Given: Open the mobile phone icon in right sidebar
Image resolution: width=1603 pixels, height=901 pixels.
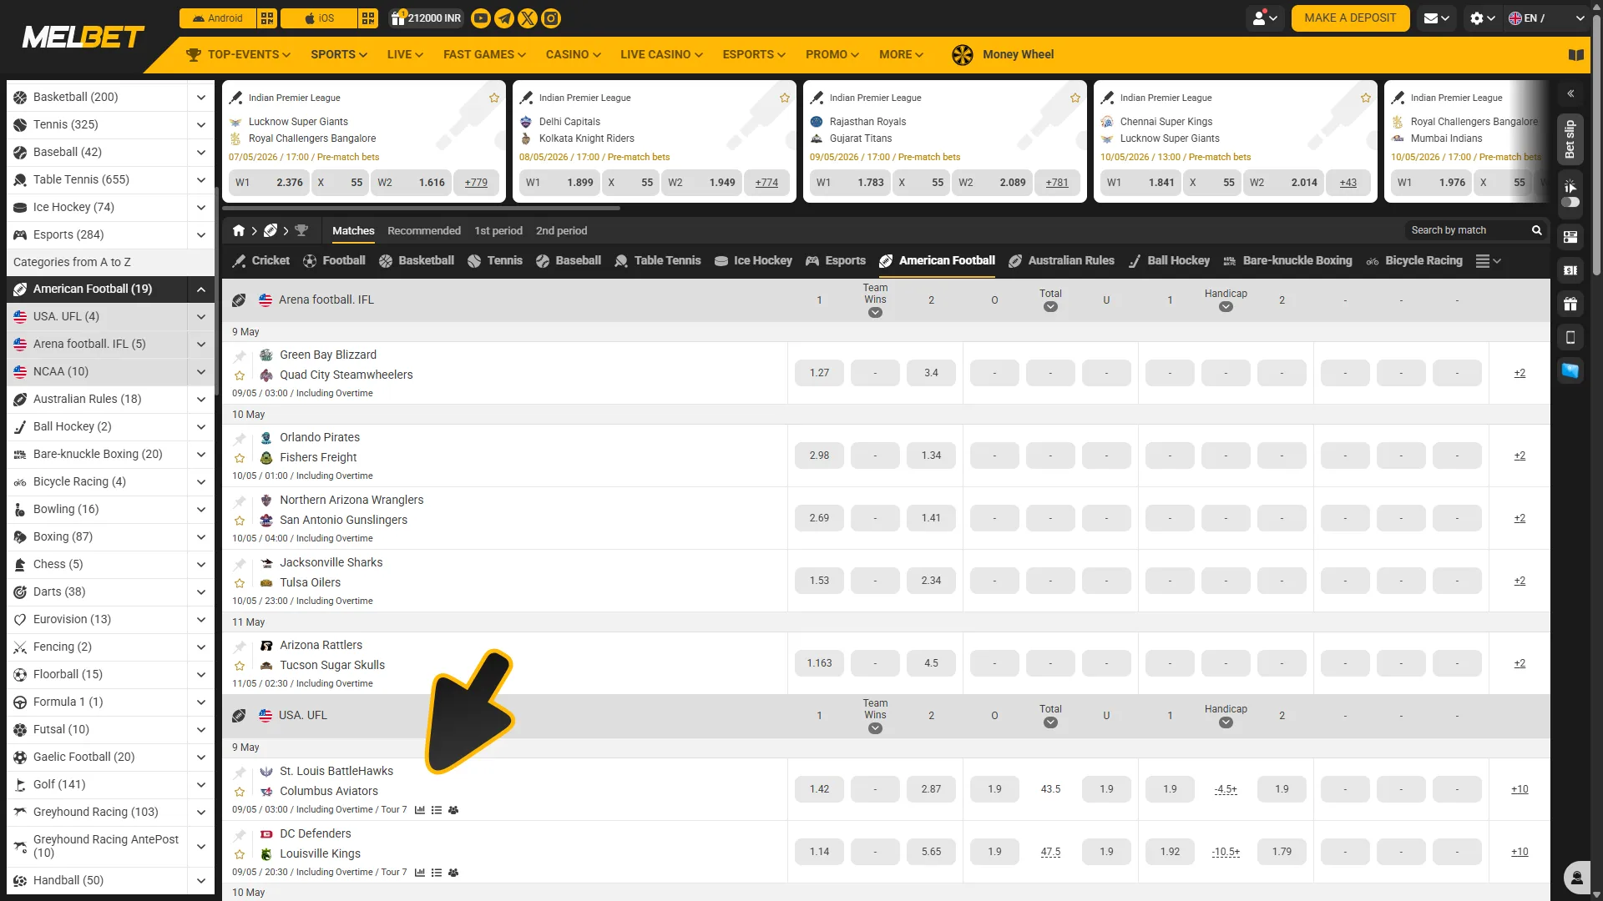Looking at the screenshot, I should (1570, 337).
